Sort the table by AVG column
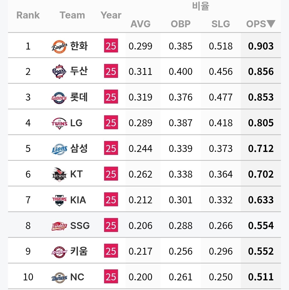This screenshot has height=290, width=289. [x=140, y=24]
